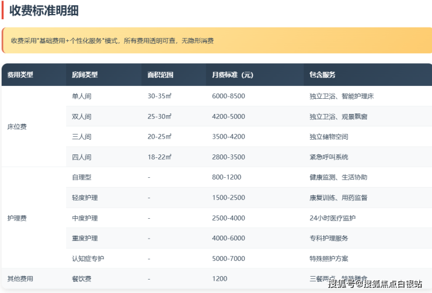This screenshot has width=432, height=293.
Task: Select the yellow notice banner about 基础费用+个性化服务
Action: [216, 41]
